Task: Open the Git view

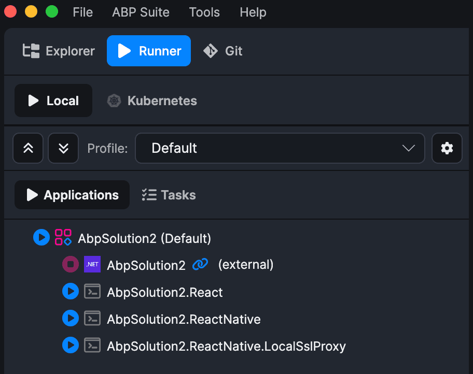Action: (222, 51)
